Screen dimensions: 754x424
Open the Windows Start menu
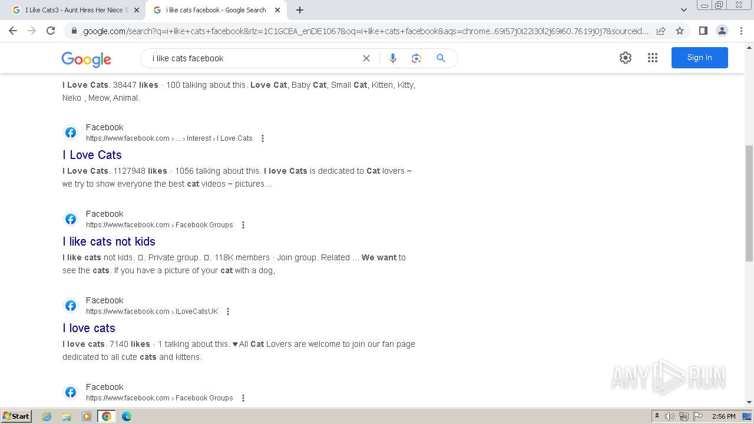pos(16,416)
